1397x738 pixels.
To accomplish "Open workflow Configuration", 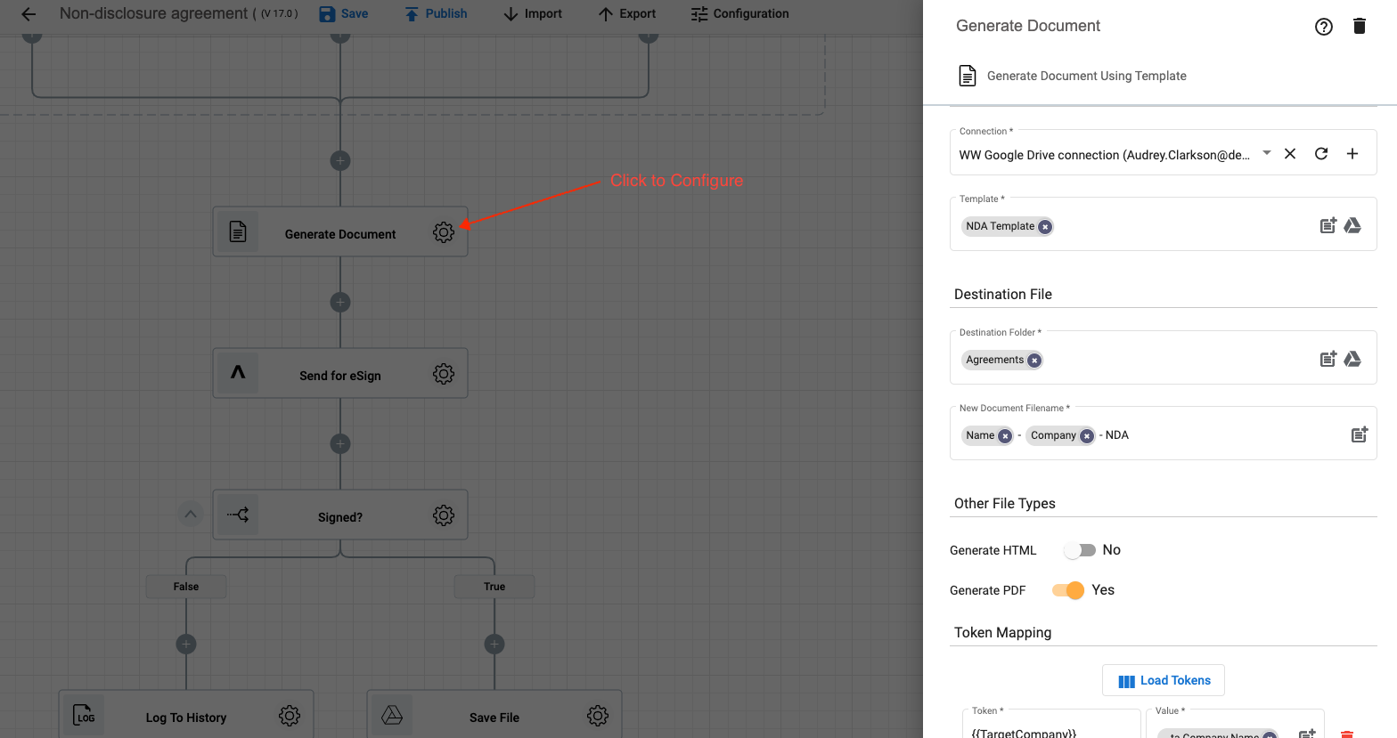I will [x=740, y=14].
